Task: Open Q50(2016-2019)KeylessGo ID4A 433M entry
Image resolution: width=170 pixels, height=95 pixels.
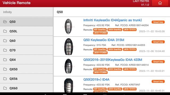Action: click(113, 60)
